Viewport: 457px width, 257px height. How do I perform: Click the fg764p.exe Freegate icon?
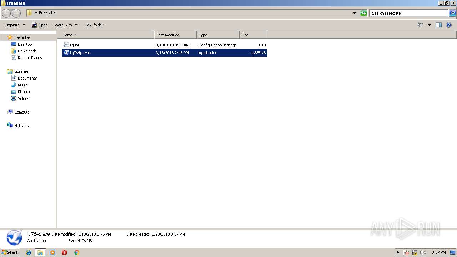pyautogui.click(x=66, y=53)
